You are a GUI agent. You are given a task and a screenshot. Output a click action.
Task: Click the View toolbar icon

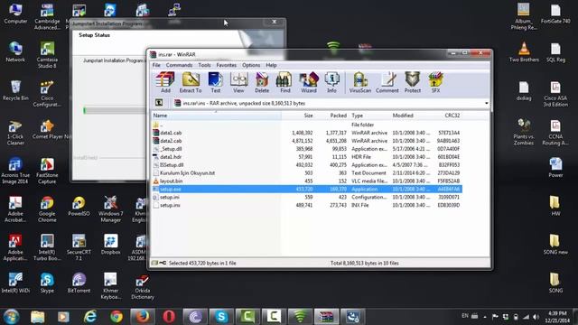point(238,82)
